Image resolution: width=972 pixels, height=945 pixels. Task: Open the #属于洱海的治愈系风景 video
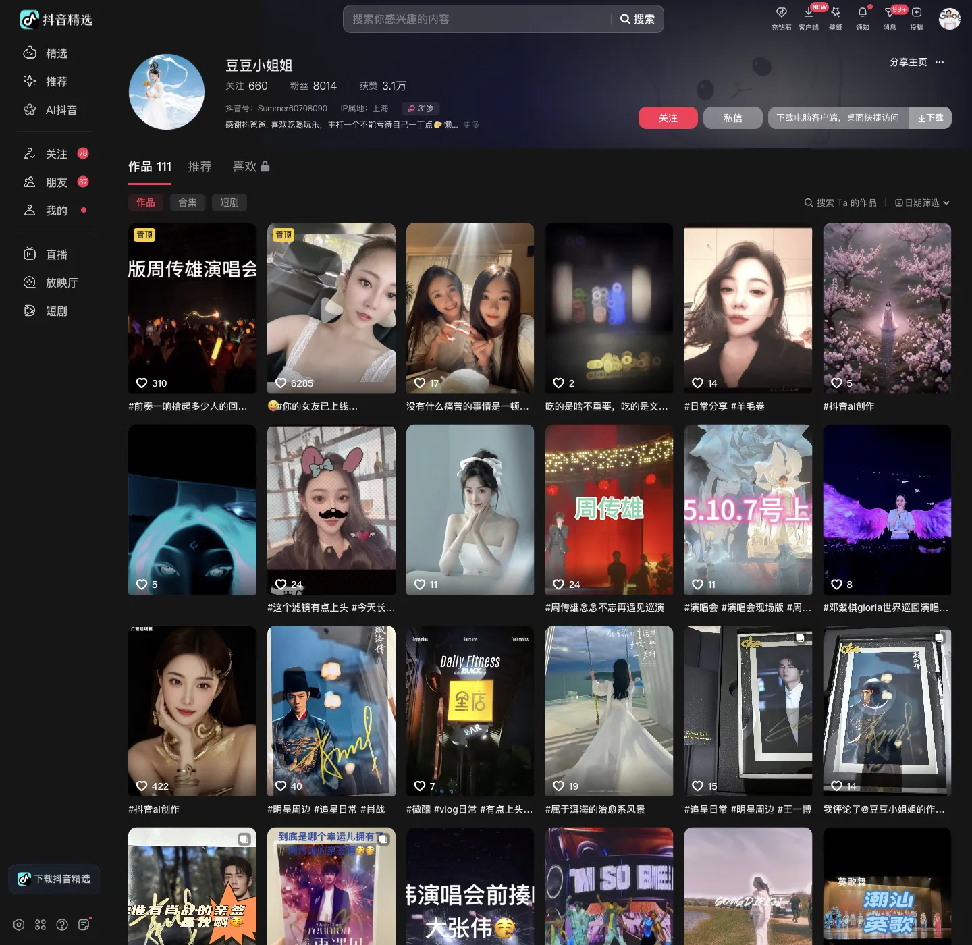point(610,711)
